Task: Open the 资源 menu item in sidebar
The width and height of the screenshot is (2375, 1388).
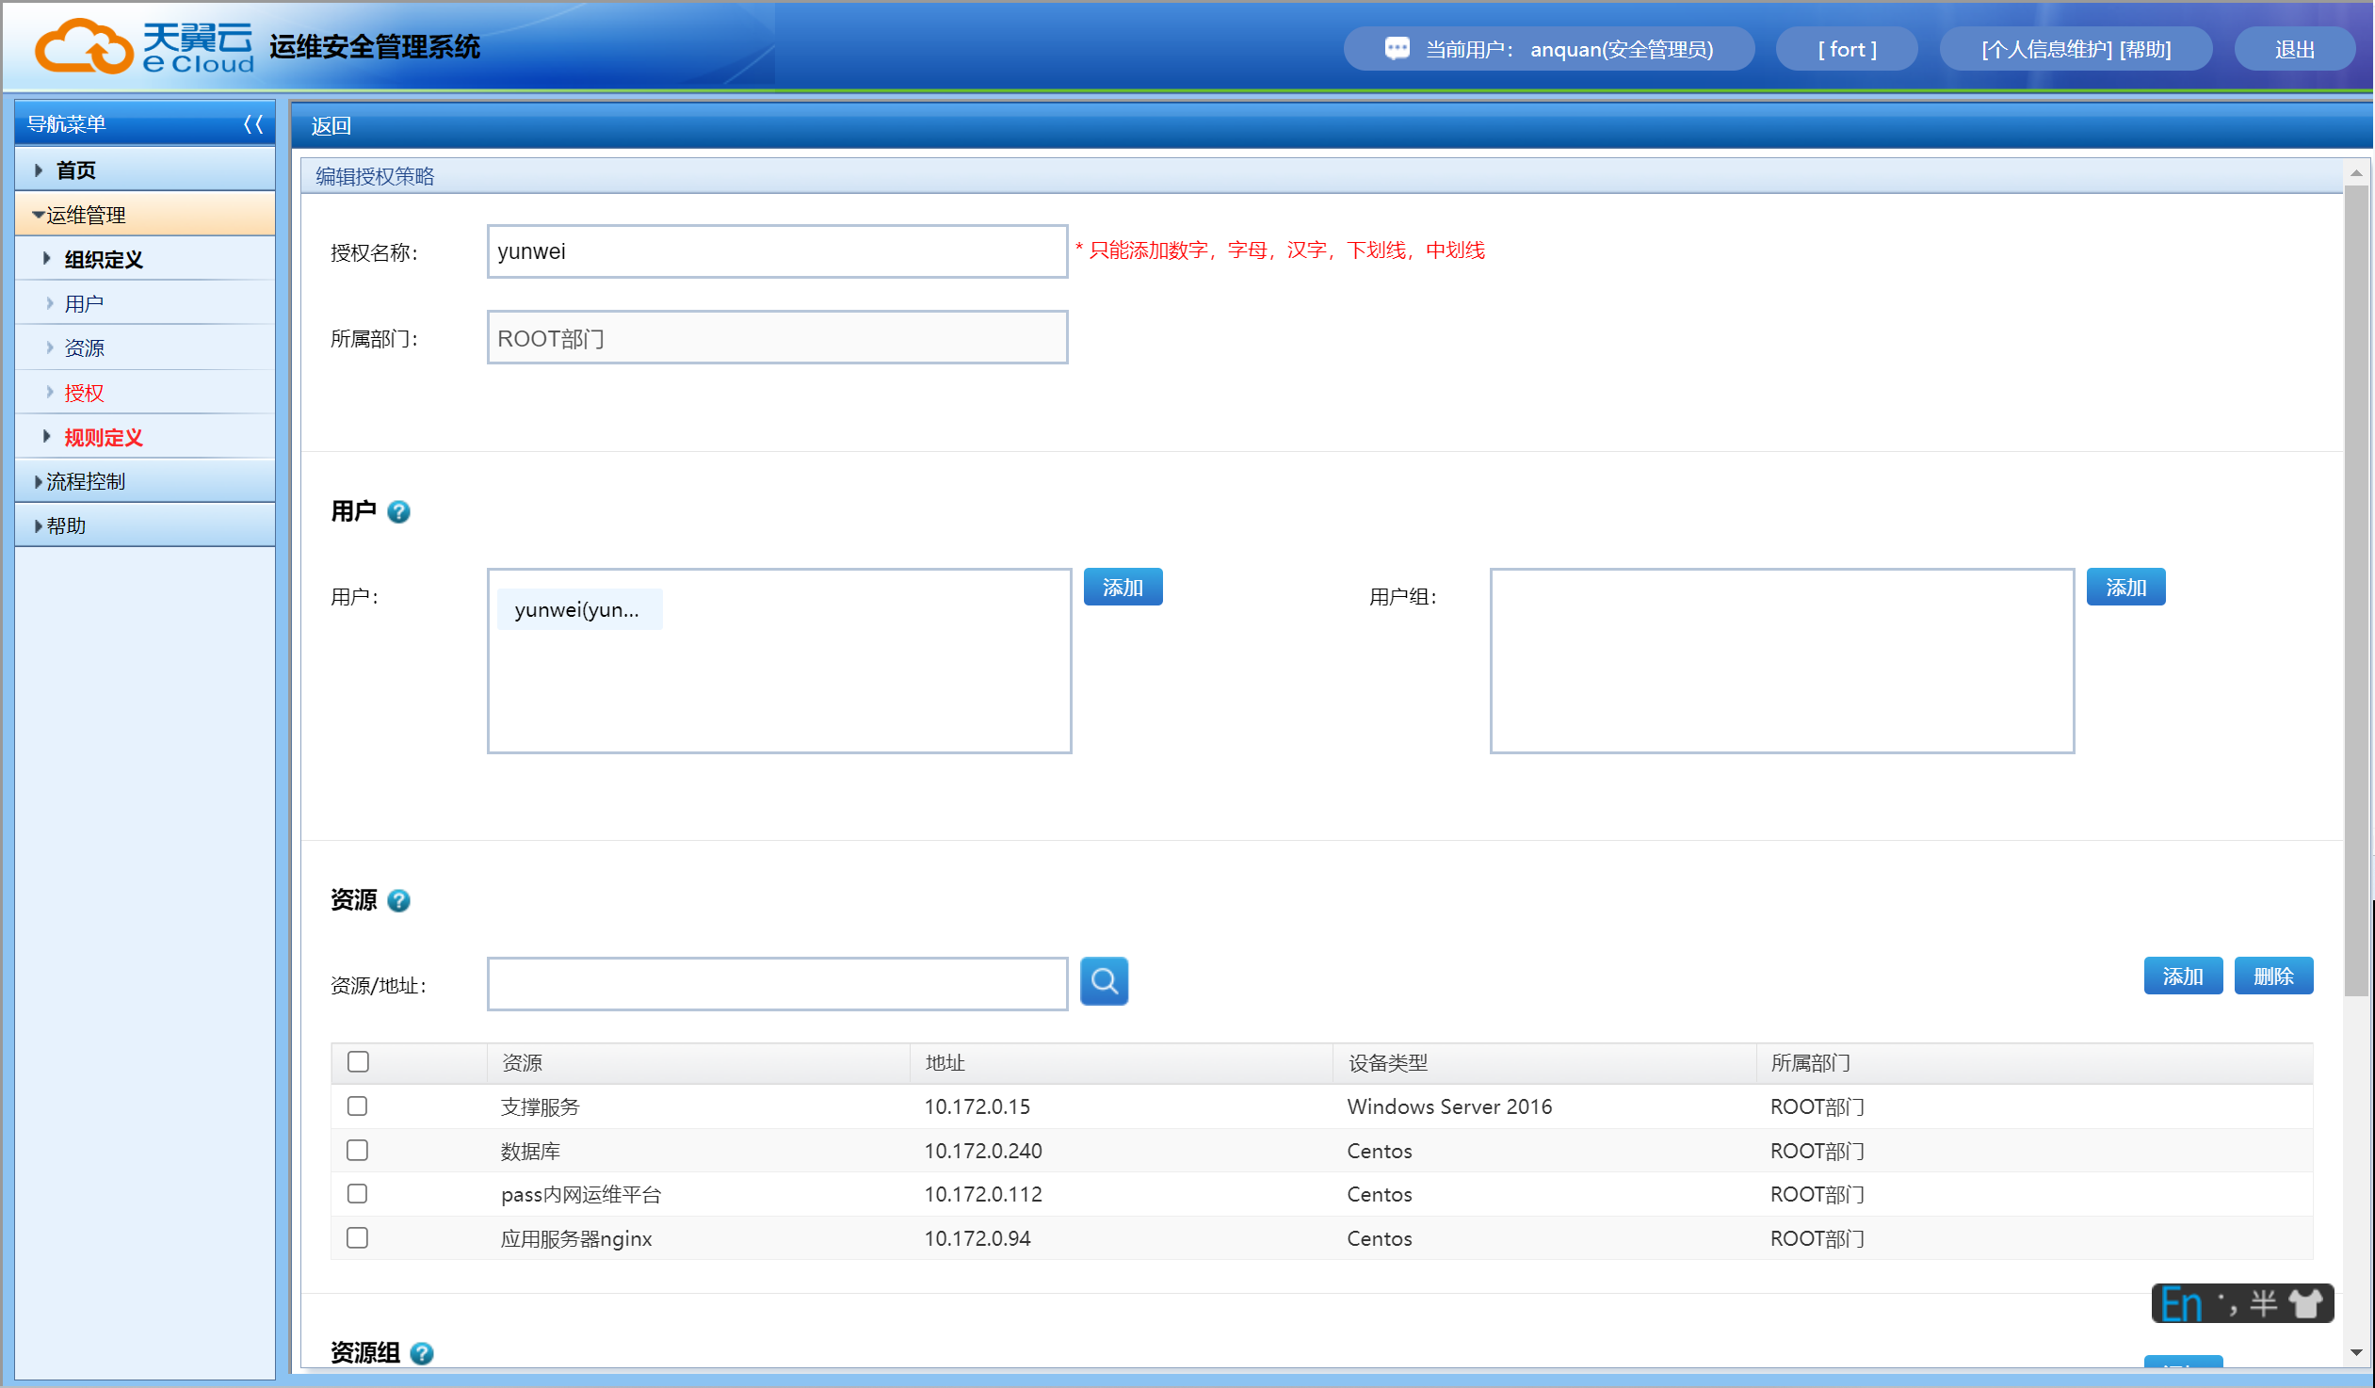Action: pos(84,348)
